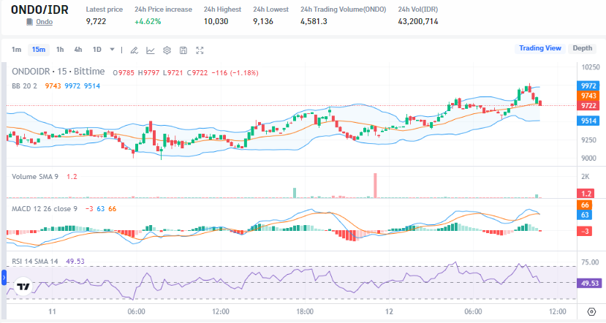Open the BB 20 2 indicator legend
Viewport: 606px width, 323px height.
(26, 85)
